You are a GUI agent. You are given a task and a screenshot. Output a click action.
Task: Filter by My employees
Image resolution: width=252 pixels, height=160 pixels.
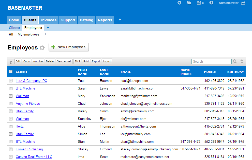[x=28, y=34]
